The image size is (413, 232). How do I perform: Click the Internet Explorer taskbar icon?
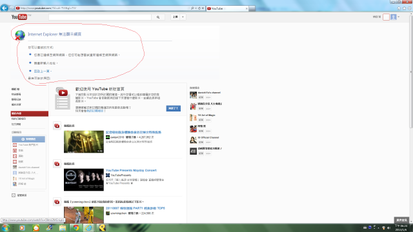pyautogui.click(x=89, y=227)
